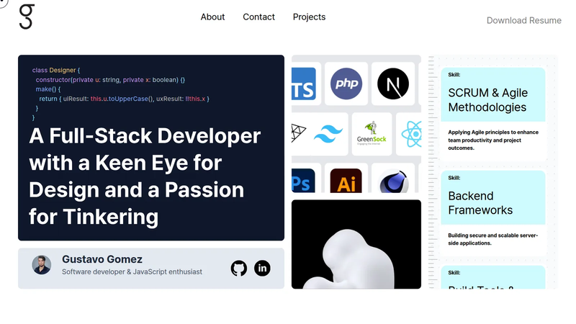576x324 pixels.
Task: Click 'Applying Agile principles' description text
Action: (x=493, y=140)
